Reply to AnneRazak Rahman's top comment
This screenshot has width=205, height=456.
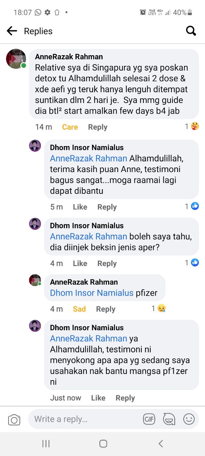coord(98,127)
